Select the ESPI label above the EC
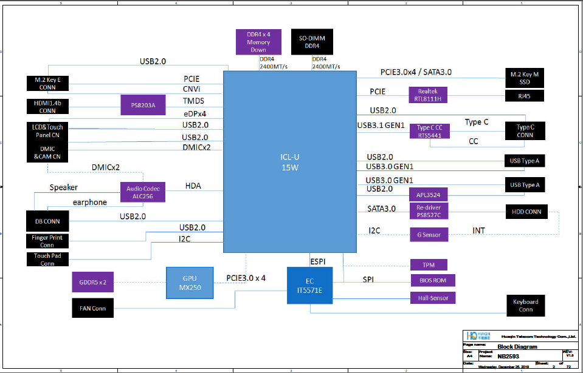 pos(317,261)
